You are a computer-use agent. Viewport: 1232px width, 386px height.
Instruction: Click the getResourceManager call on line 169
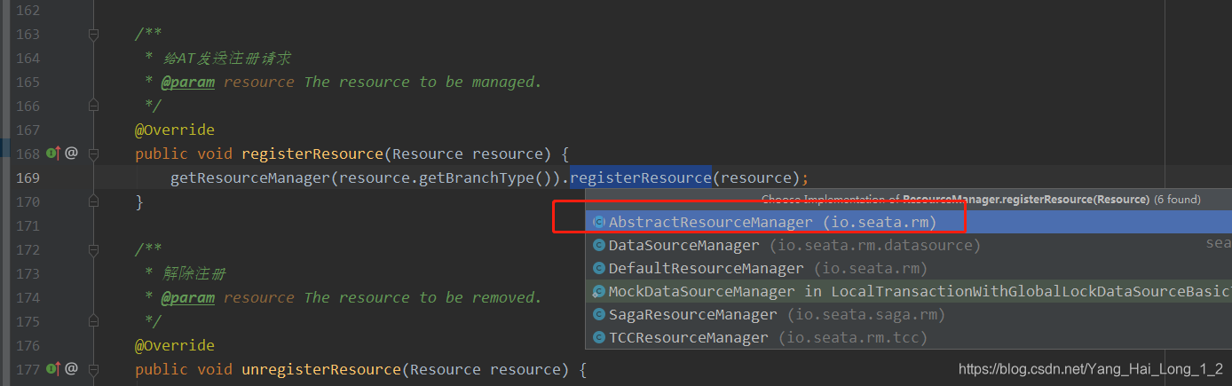point(250,177)
